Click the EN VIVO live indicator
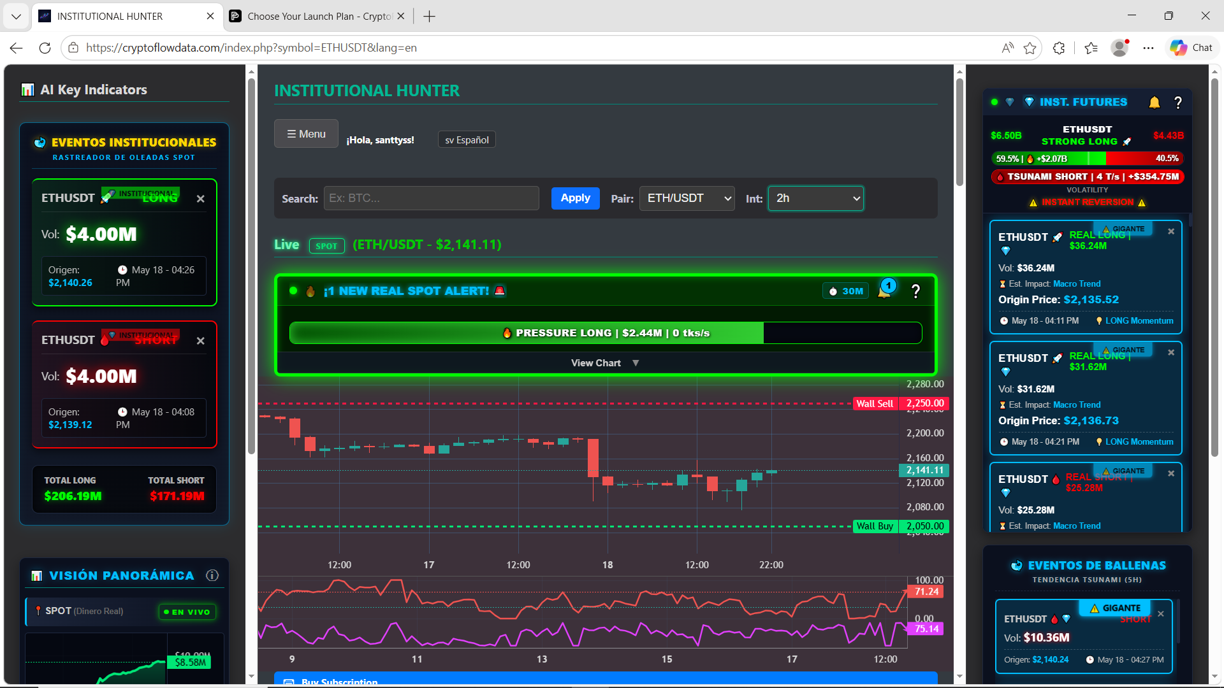This screenshot has width=1224, height=688. point(187,612)
